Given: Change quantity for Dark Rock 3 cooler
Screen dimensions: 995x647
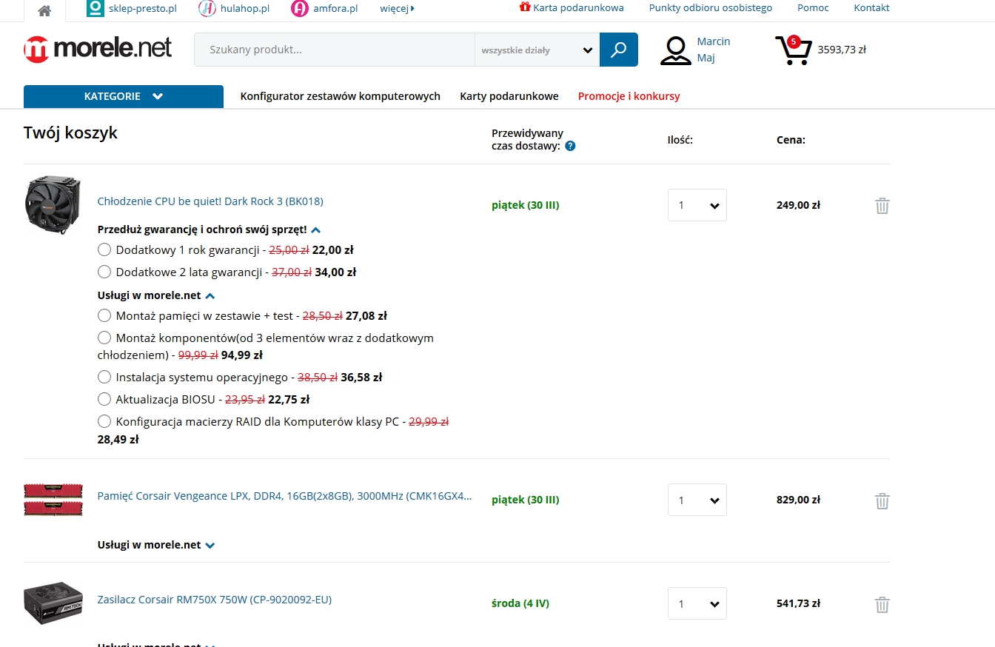Looking at the screenshot, I should (697, 205).
